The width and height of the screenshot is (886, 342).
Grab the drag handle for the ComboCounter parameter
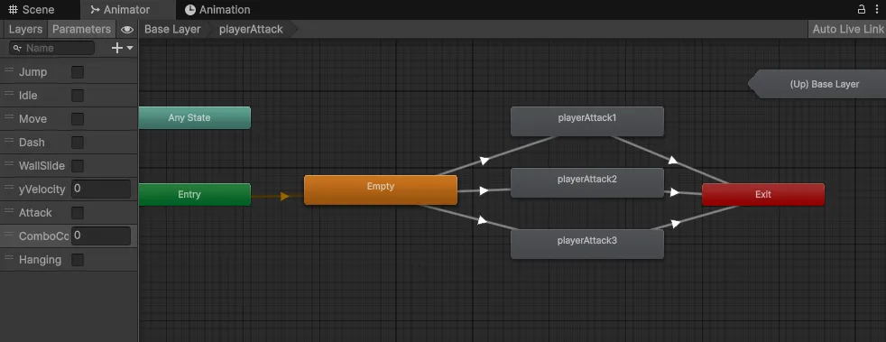click(x=9, y=235)
